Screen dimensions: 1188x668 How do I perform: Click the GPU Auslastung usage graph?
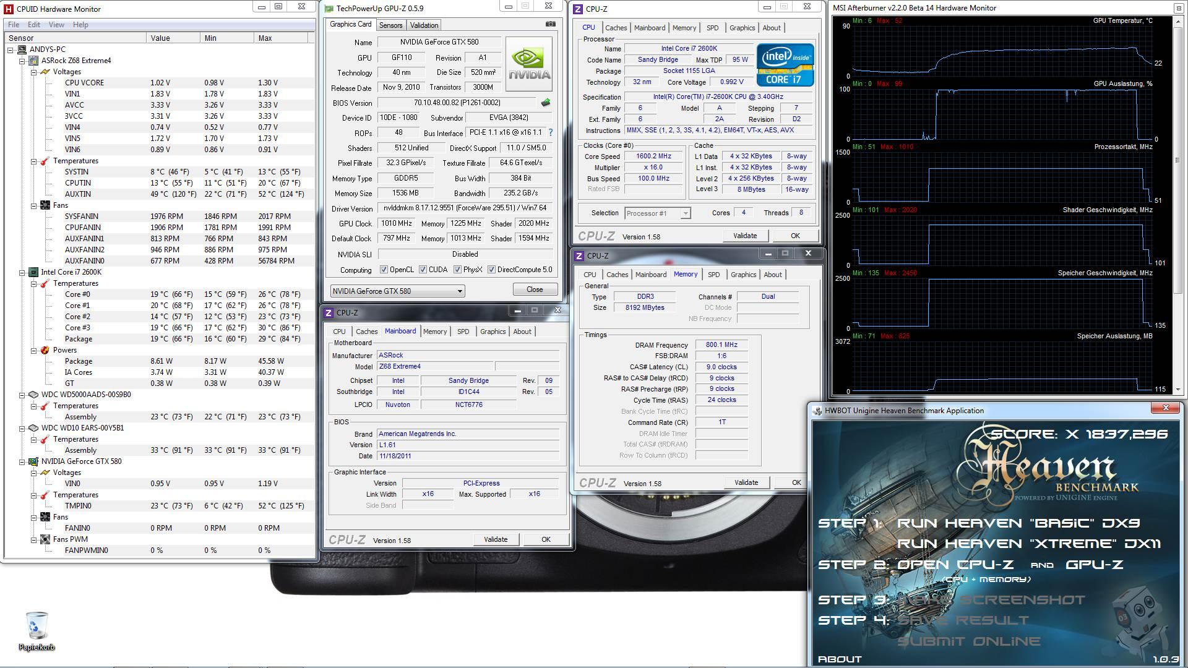pos(1002,114)
